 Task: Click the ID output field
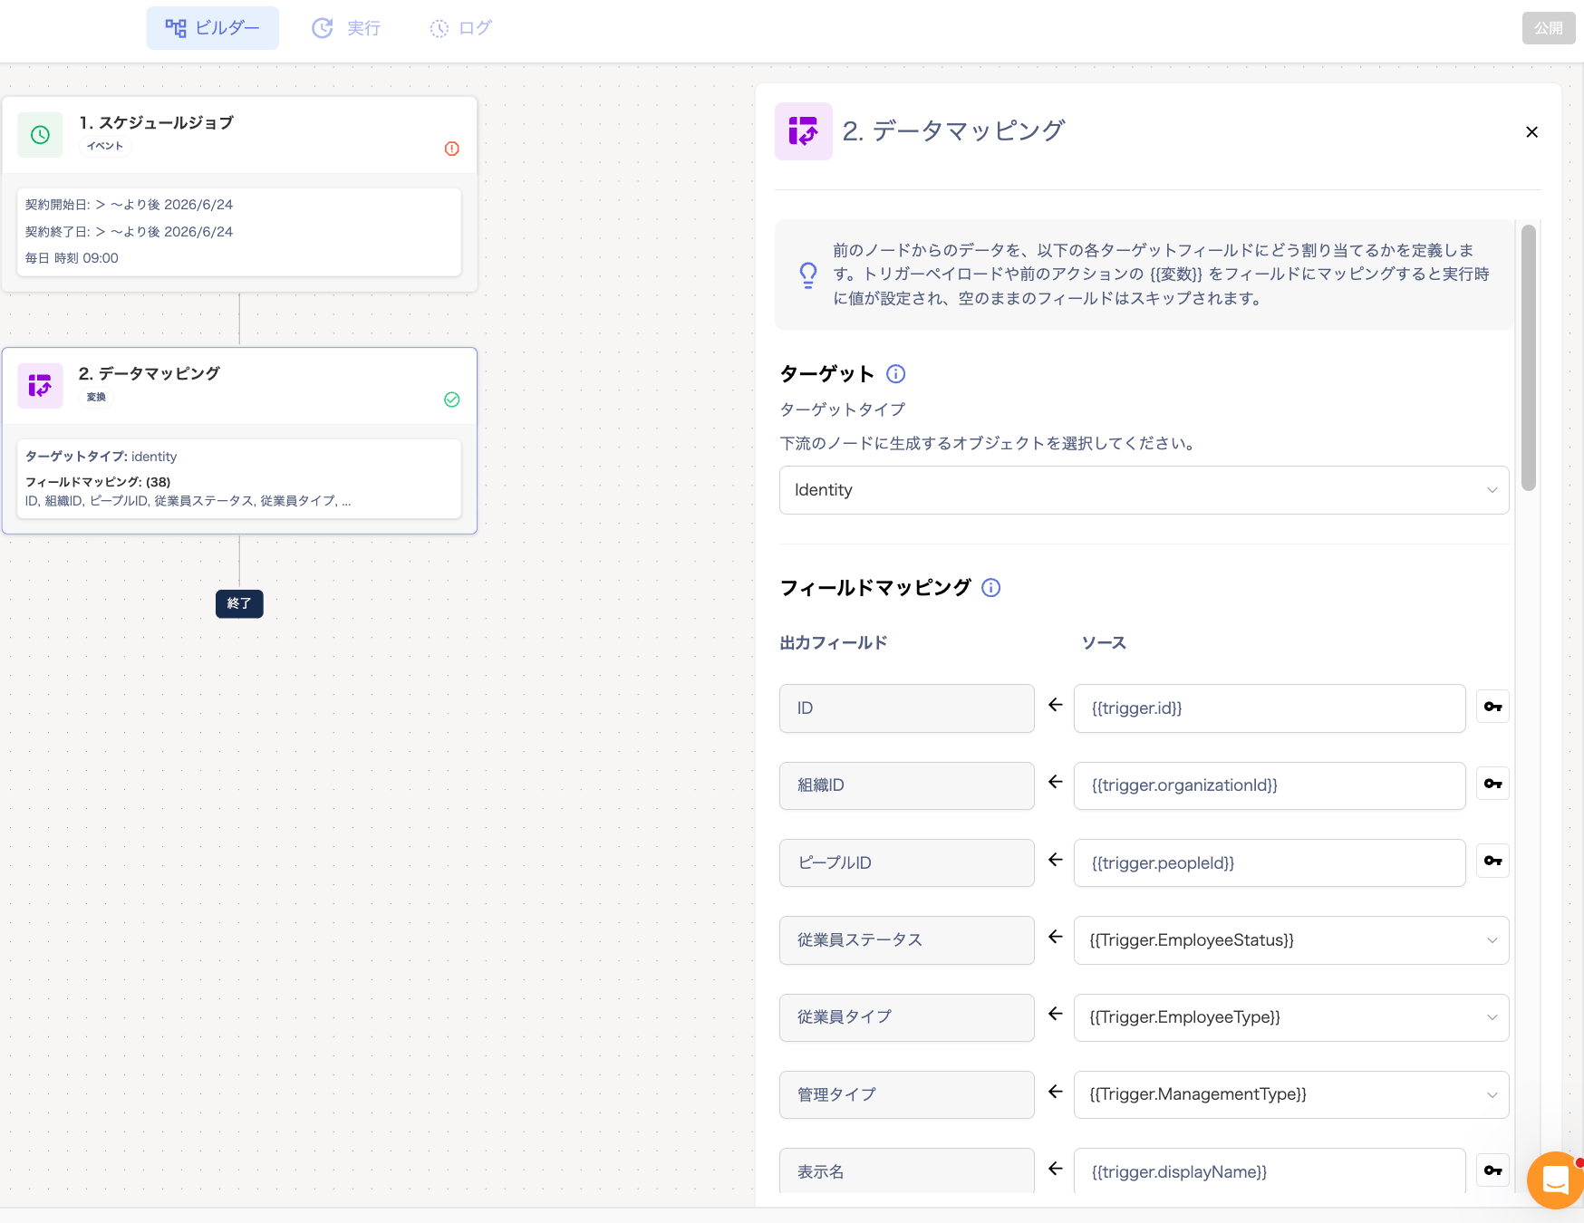click(x=906, y=708)
